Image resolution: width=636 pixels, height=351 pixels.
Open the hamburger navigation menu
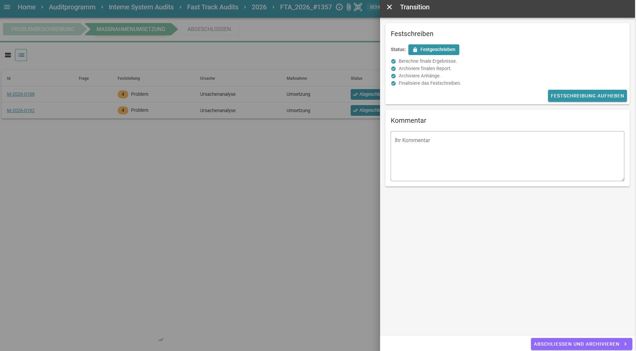7,7
